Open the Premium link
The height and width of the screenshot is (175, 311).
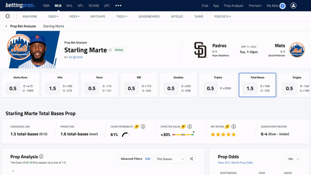point(255,6)
